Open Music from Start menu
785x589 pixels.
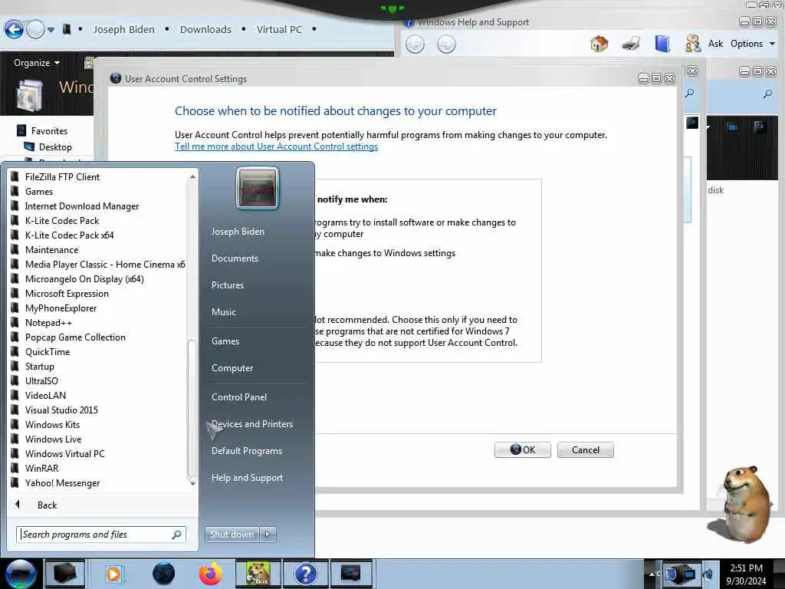[223, 312]
